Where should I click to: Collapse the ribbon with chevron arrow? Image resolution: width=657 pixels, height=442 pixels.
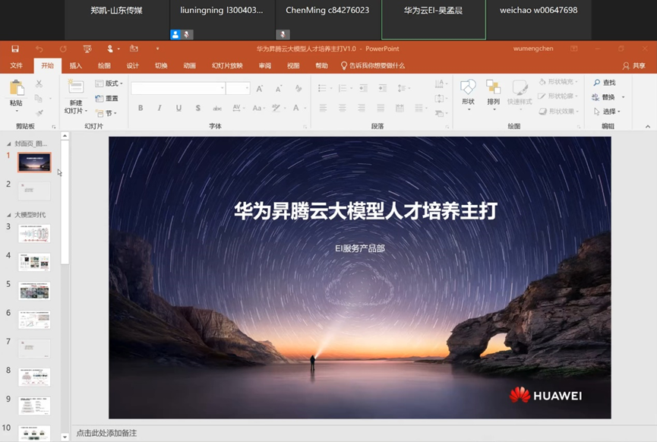click(648, 127)
